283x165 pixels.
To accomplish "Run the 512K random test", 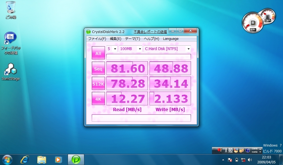I will (98, 84).
